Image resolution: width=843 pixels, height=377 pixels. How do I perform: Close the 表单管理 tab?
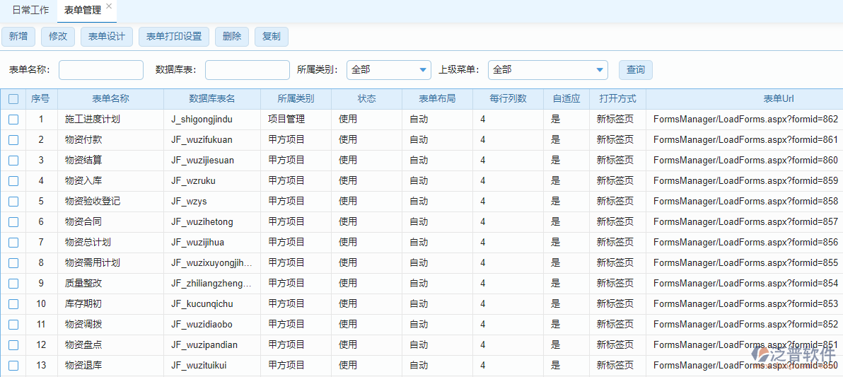click(108, 6)
